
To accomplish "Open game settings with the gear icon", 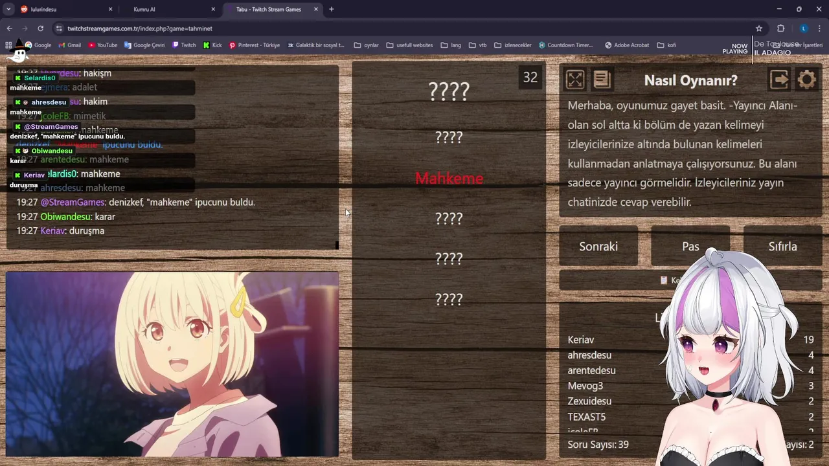I will coord(806,80).
